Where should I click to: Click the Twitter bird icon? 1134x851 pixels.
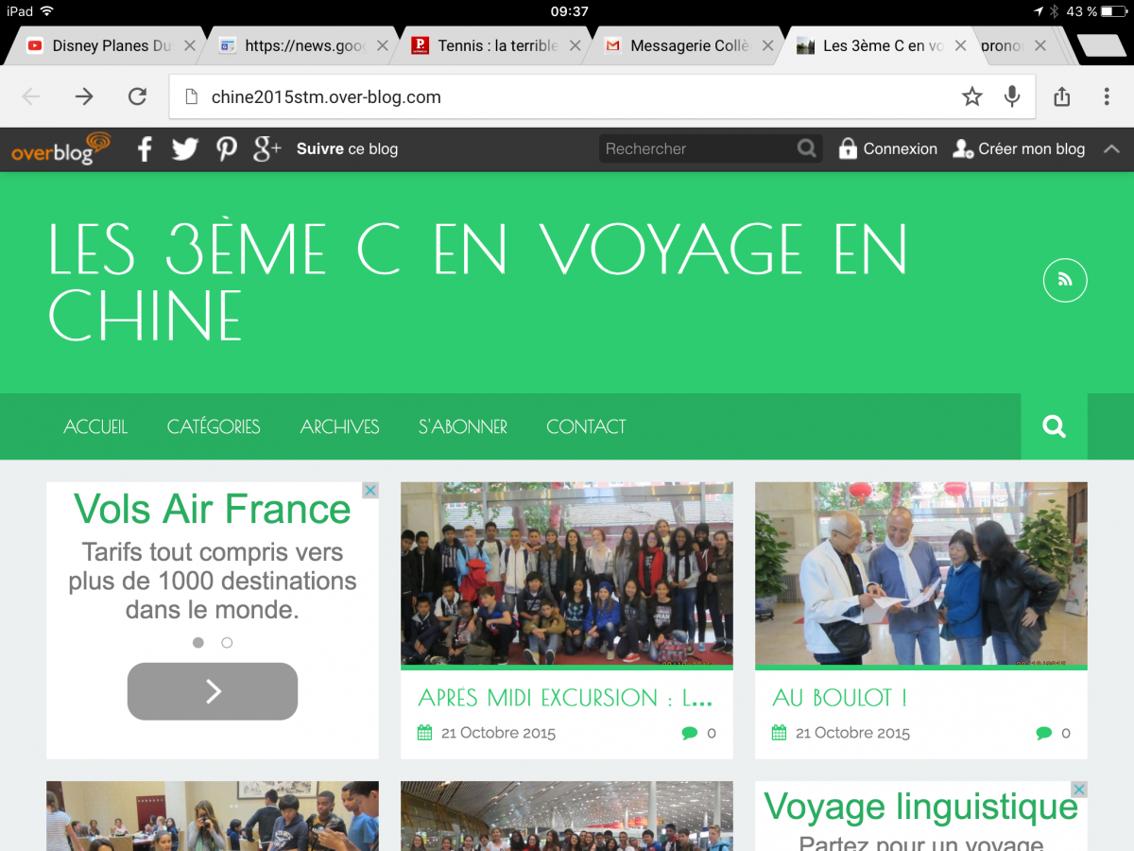(185, 148)
